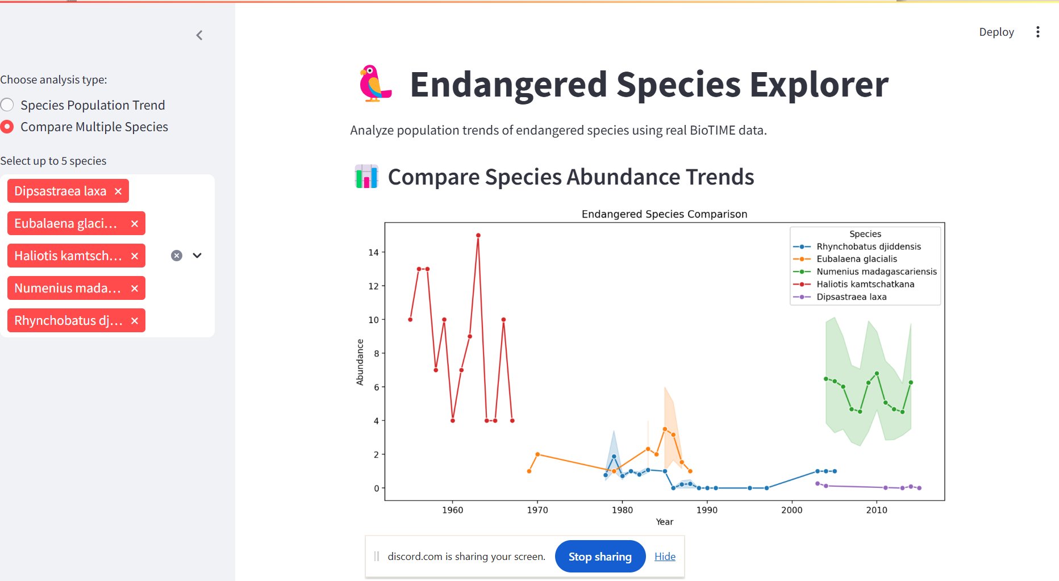Screen dimensions: 1059x581
Task: Remove the Haliotis kamtschatkana species tag
Action: pos(135,256)
